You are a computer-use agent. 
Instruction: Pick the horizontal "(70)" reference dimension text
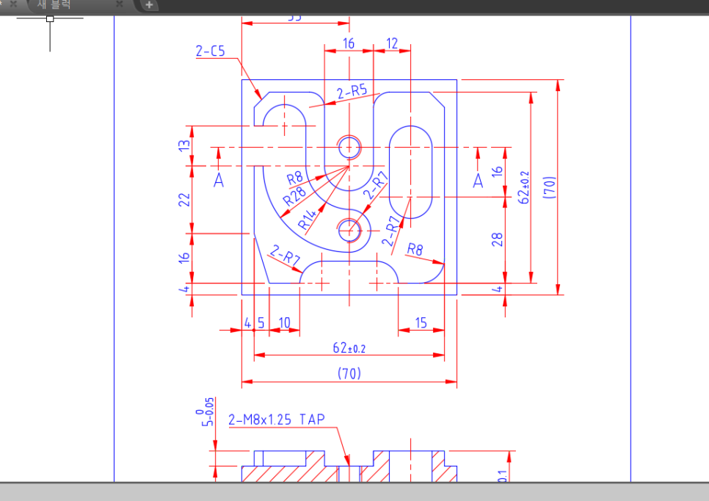(349, 373)
